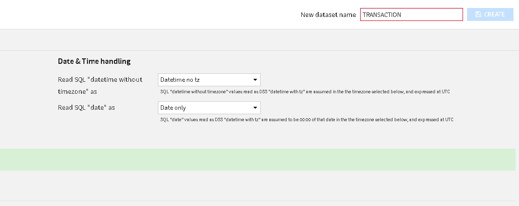Click the arrow beside "Datetime no tz"
The width and height of the screenshot is (519, 206).
tap(255, 80)
